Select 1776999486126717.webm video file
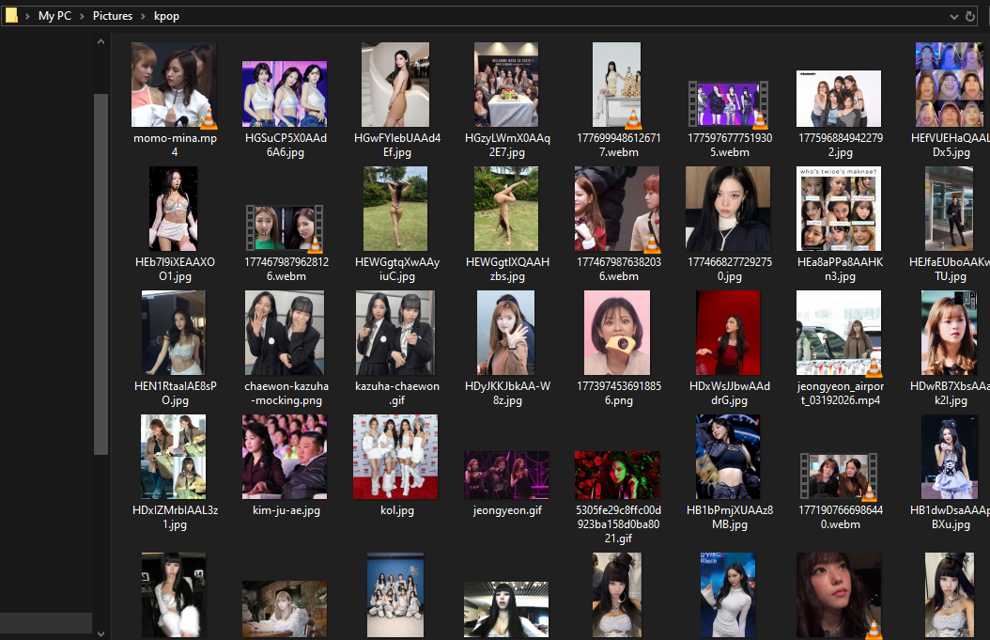Screen dimensions: 990x640 [x=617, y=85]
